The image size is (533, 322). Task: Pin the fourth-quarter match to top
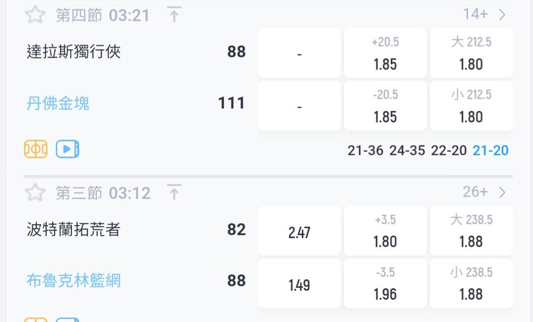tap(174, 14)
